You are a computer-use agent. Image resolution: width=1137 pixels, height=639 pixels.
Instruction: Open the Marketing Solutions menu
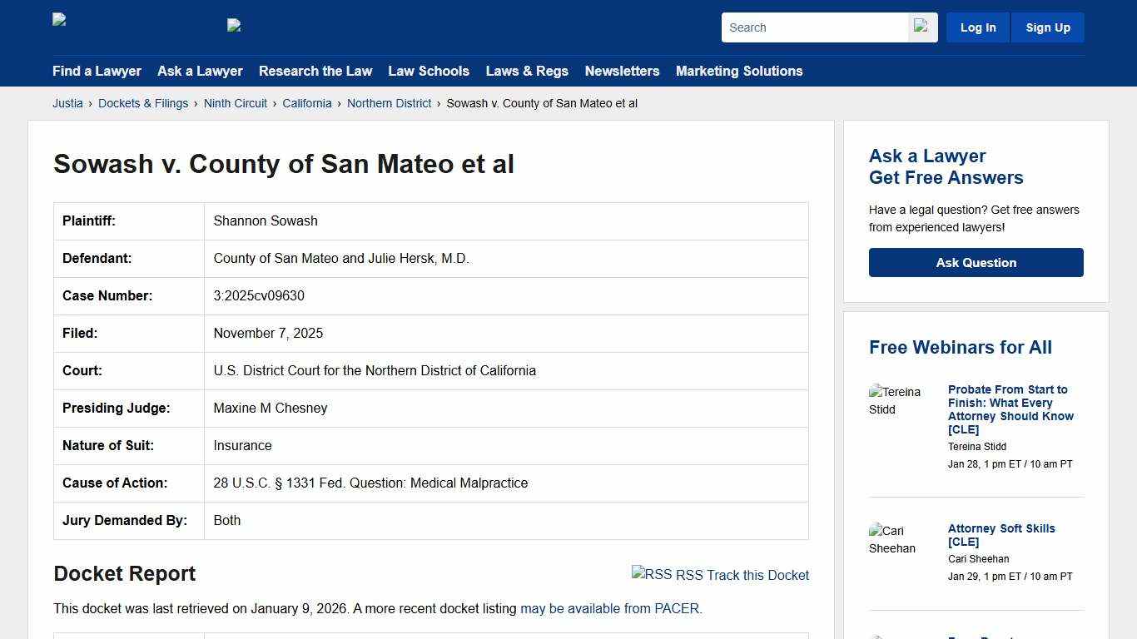[739, 71]
